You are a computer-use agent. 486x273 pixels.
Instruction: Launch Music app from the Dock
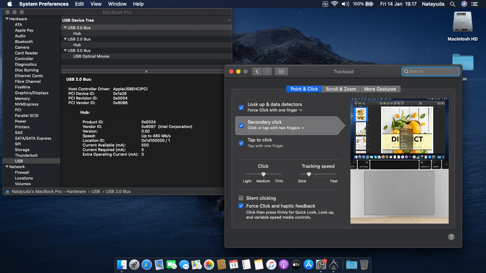[x=271, y=264]
